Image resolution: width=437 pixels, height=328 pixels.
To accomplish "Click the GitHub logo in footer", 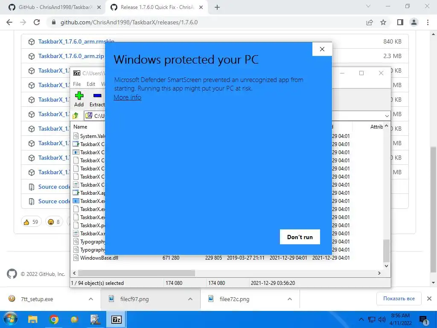I will pyautogui.click(x=12, y=274).
